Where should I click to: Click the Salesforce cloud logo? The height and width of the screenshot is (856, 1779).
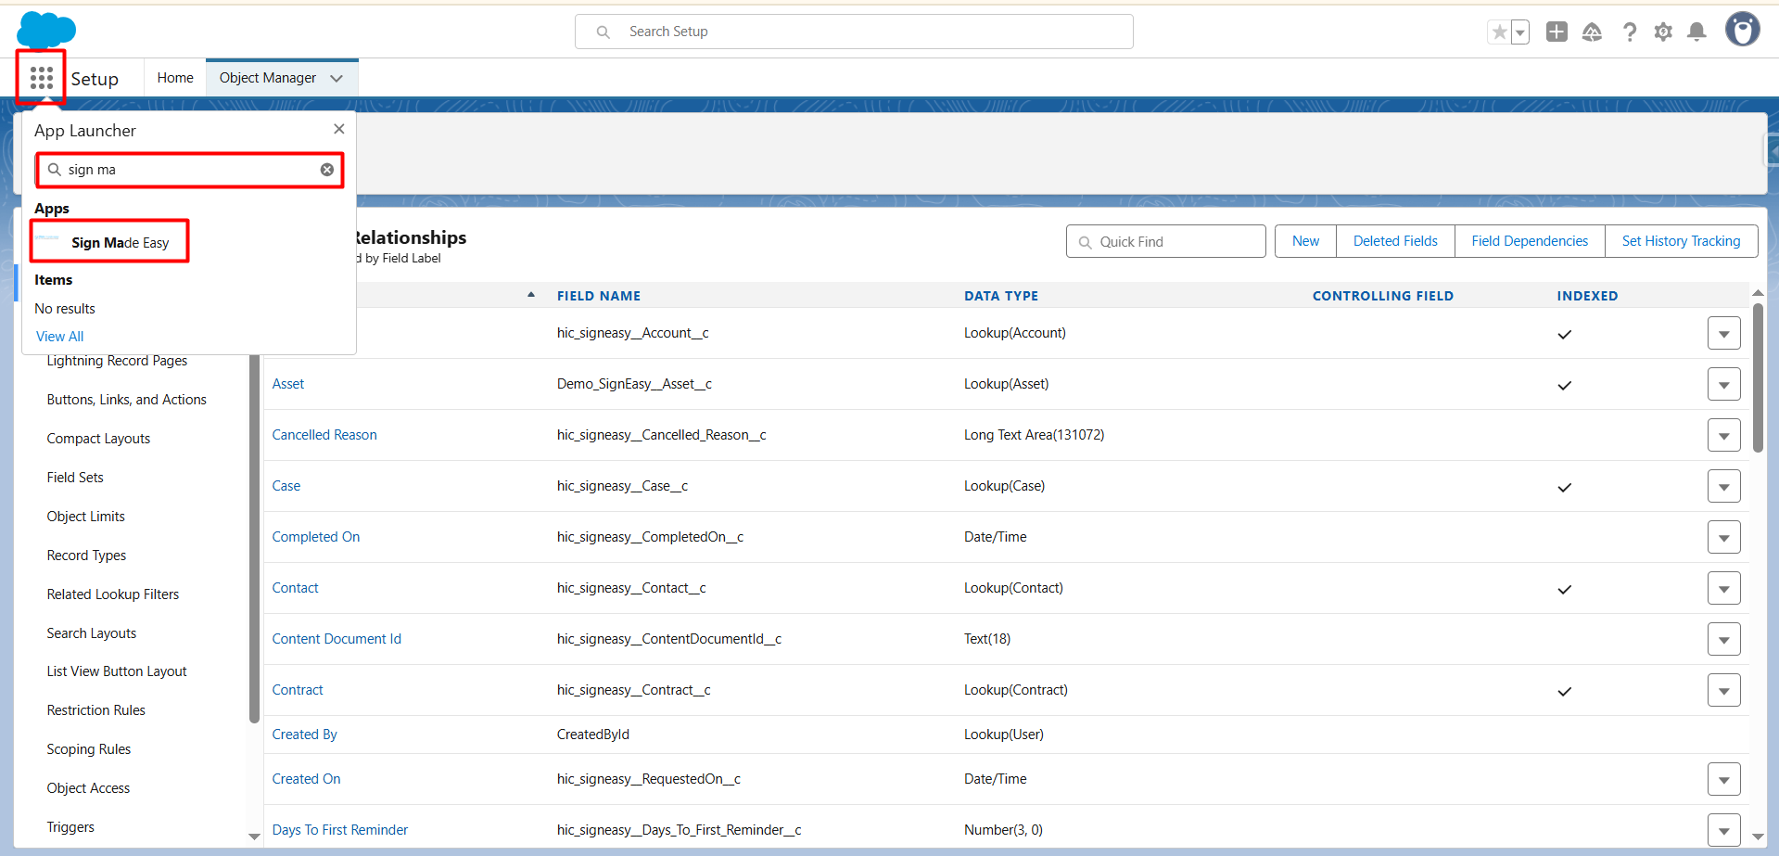click(x=46, y=30)
